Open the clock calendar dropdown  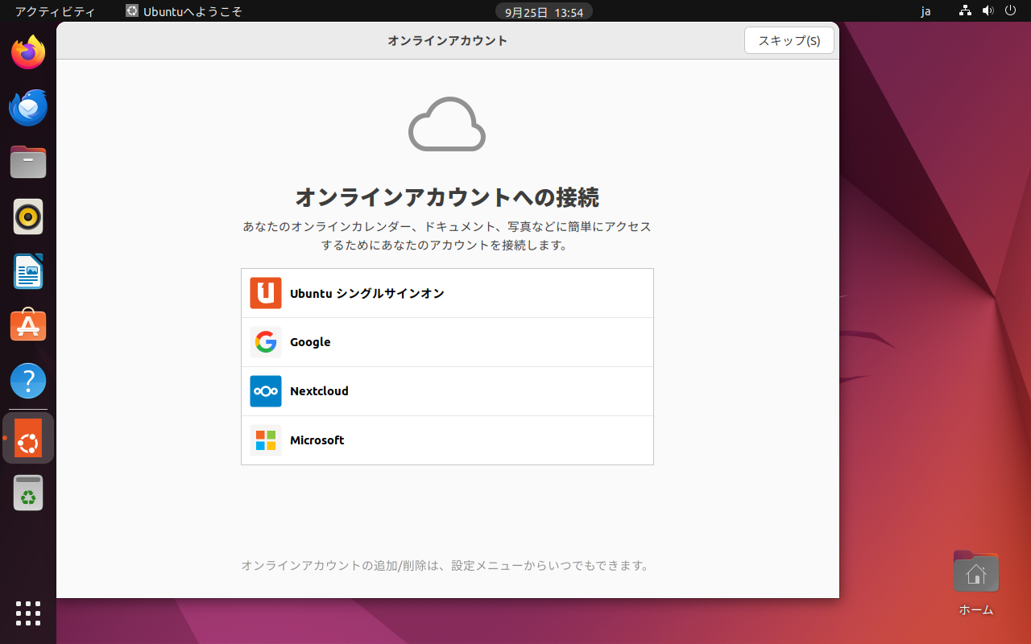coord(543,12)
